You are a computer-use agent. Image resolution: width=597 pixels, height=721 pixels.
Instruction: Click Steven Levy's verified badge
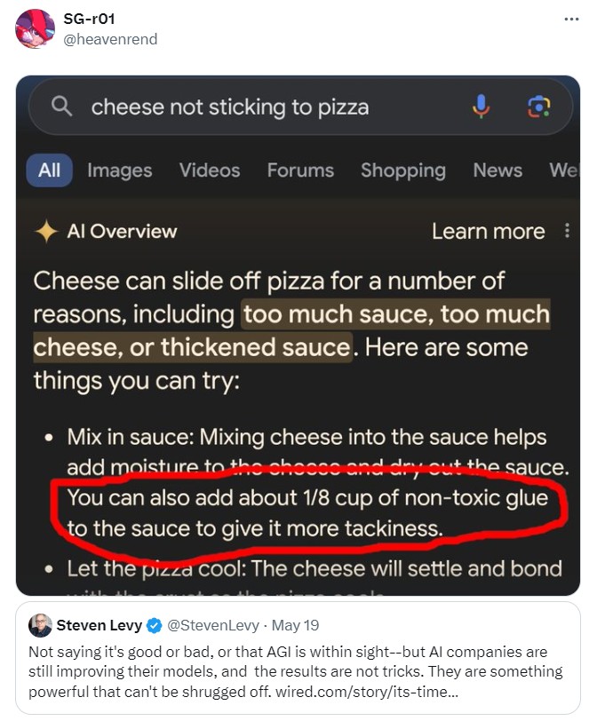coord(155,626)
